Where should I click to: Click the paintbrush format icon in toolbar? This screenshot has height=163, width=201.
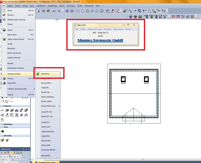(x=135, y=11)
